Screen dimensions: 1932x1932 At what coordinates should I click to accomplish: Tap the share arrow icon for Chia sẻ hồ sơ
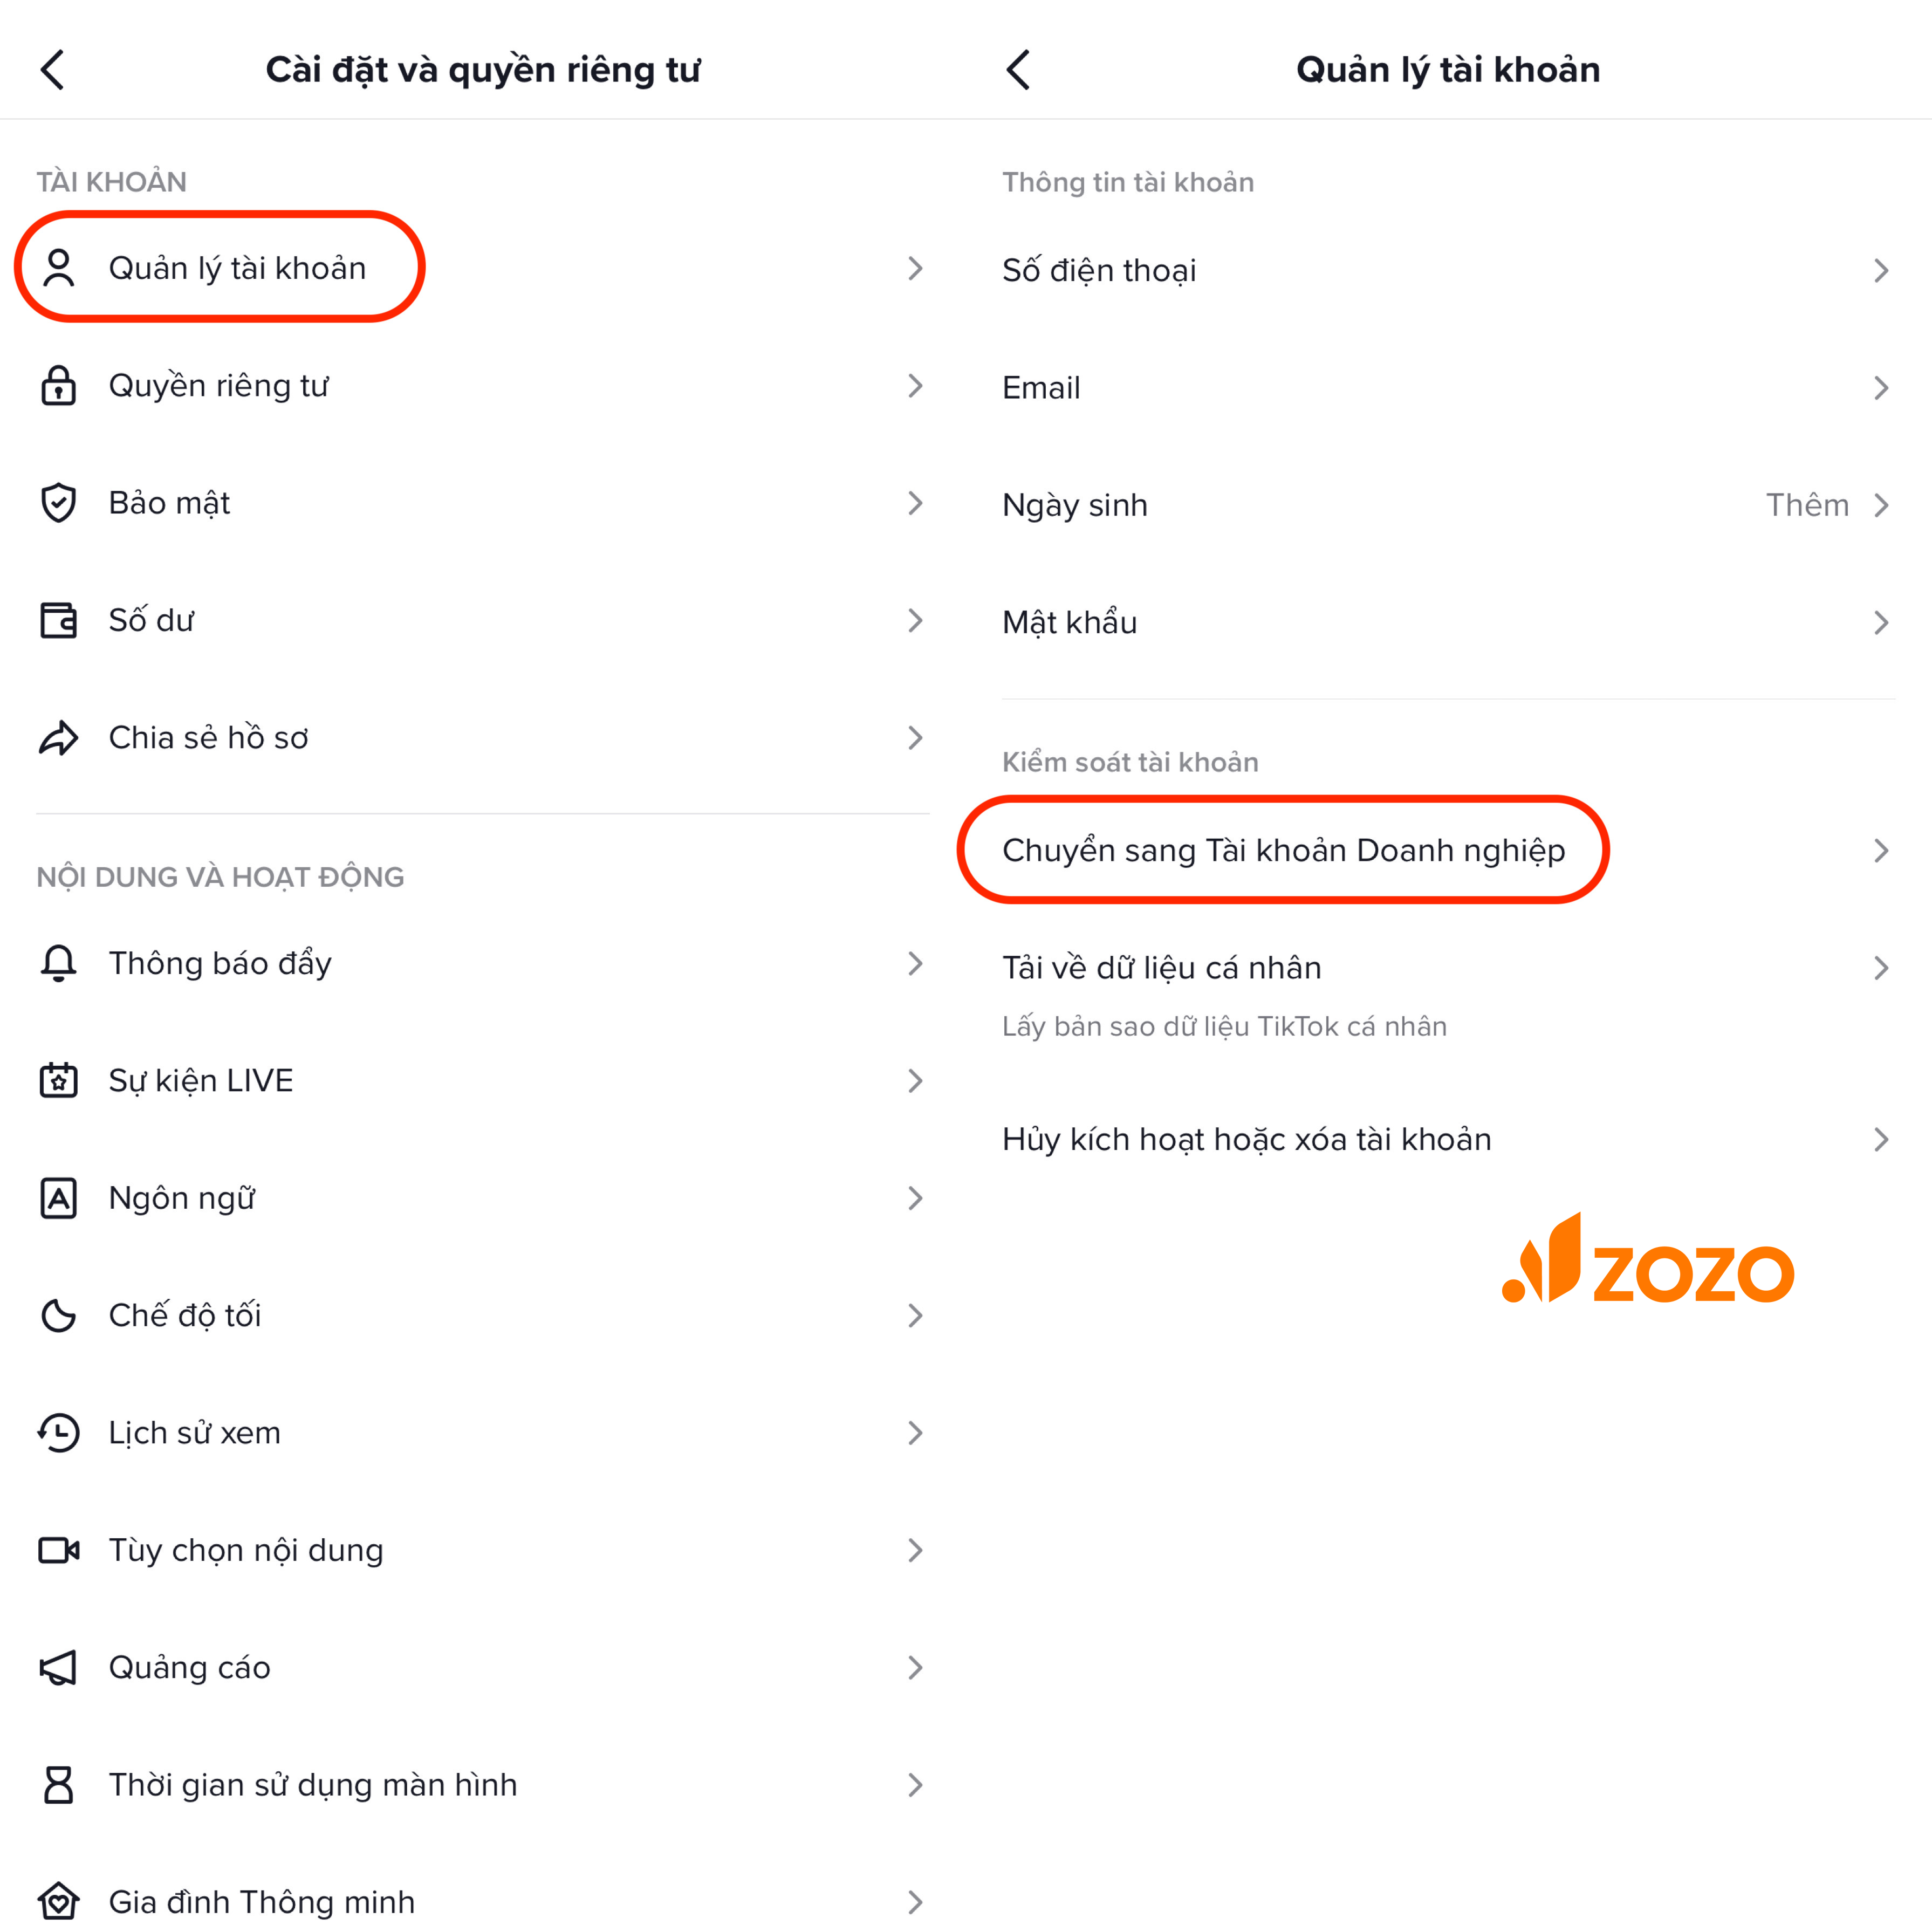pyautogui.click(x=59, y=738)
